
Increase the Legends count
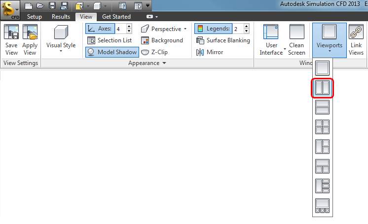[247, 26]
